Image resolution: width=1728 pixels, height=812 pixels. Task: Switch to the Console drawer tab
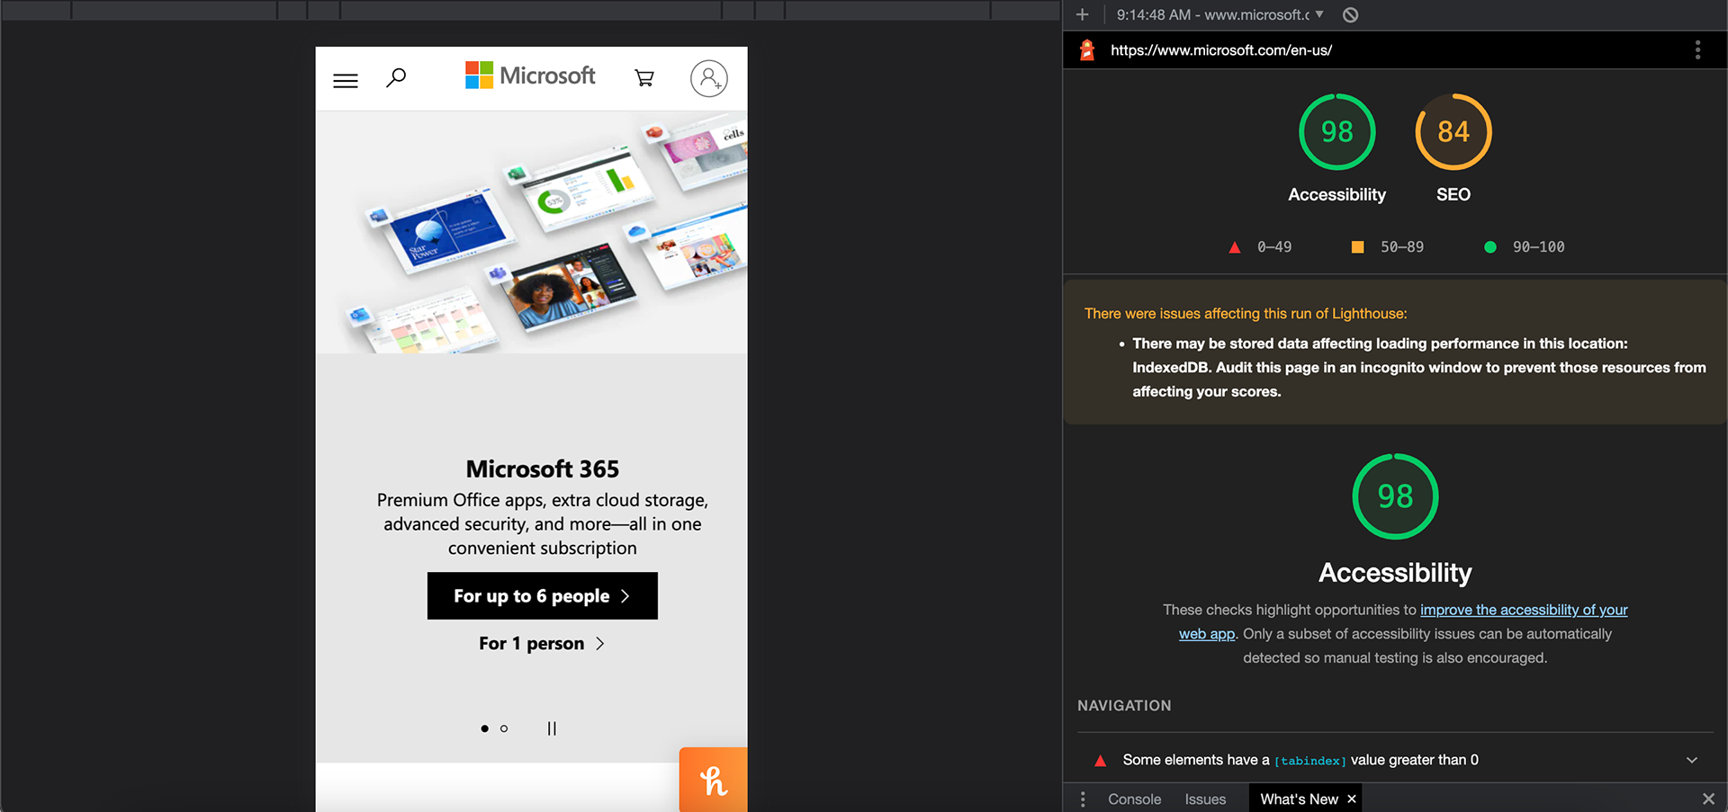(1134, 799)
